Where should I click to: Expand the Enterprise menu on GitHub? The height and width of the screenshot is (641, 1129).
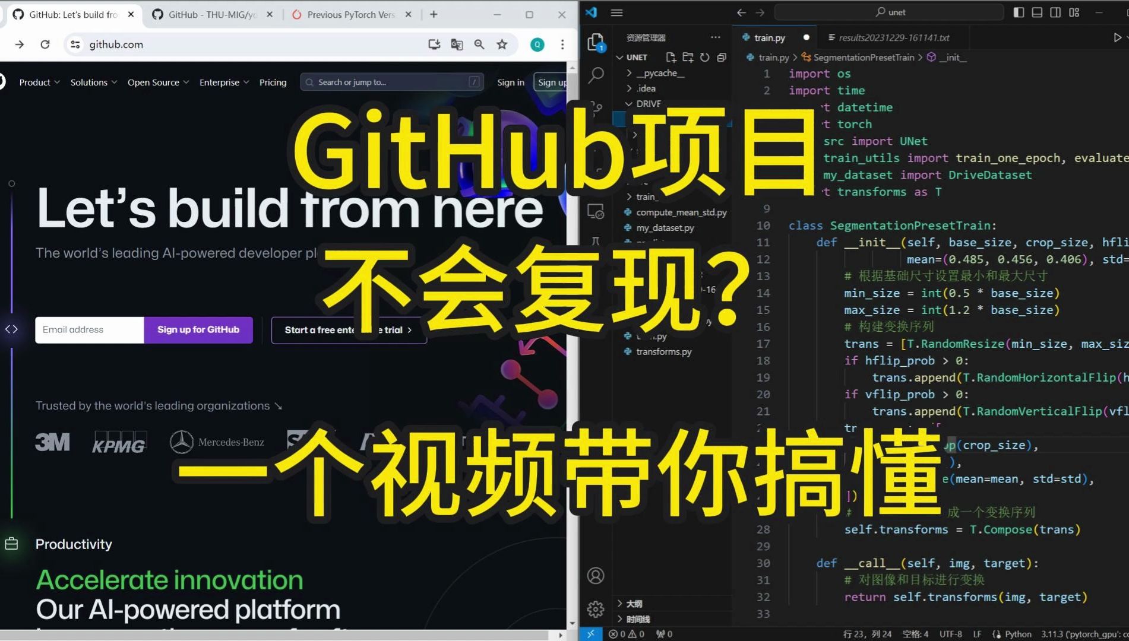pyautogui.click(x=224, y=82)
